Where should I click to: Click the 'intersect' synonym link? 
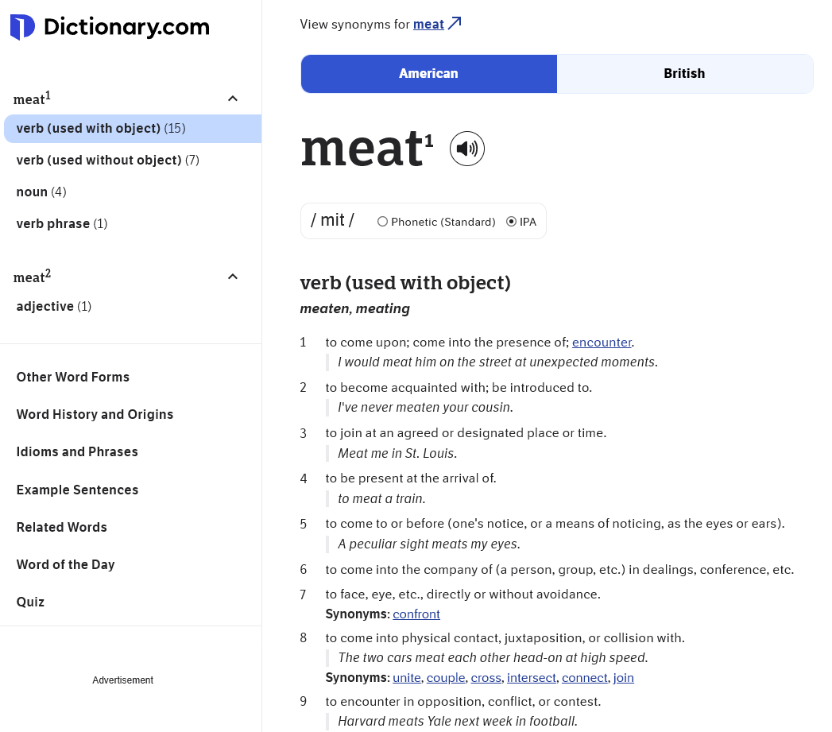[531, 678]
